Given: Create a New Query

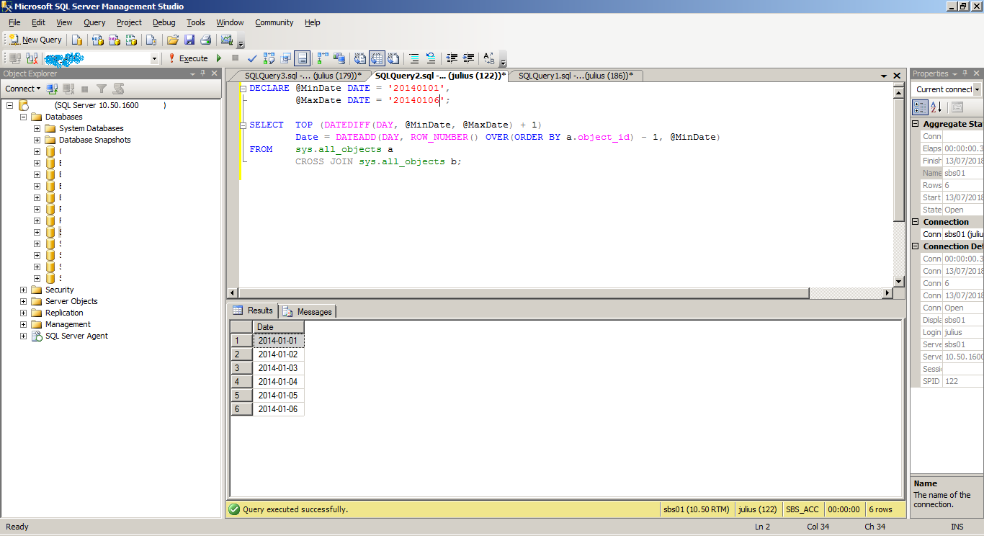Looking at the screenshot, I should 35,40.
